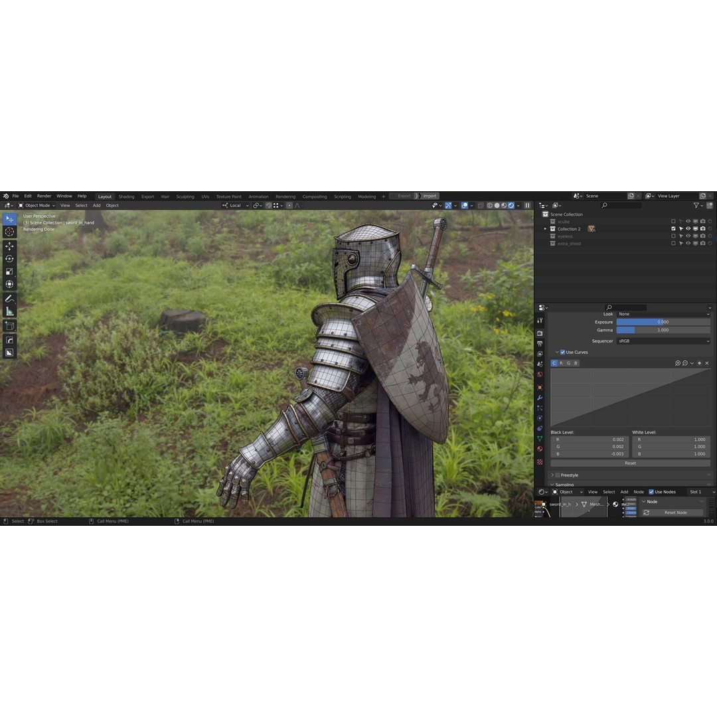Open the Render menu
717x717 pixels.
[44, 196]
